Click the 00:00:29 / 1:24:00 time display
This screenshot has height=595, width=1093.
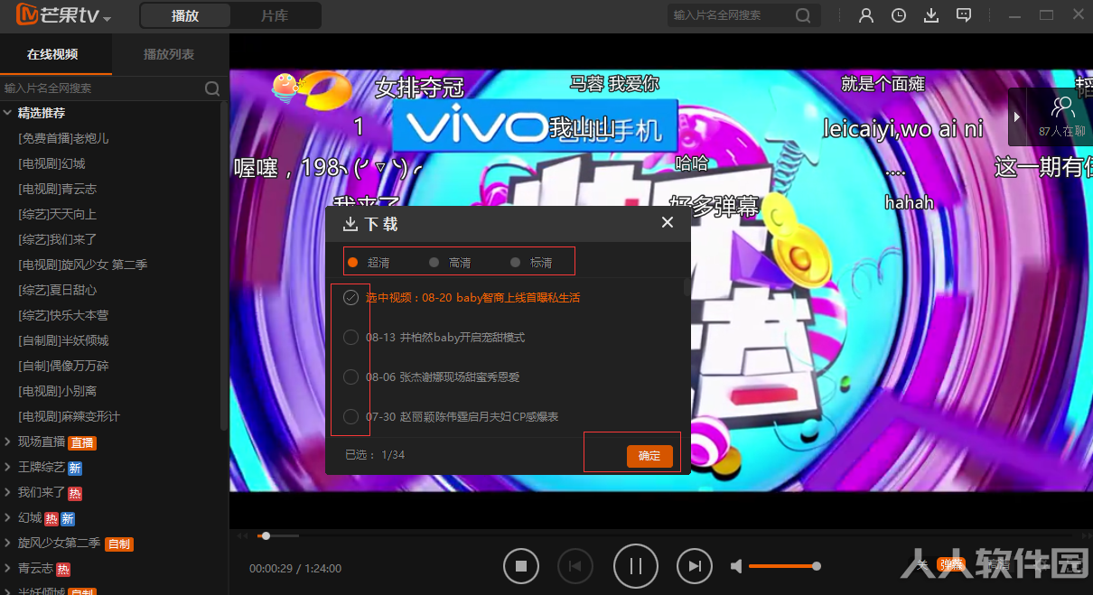click(295, 568)
